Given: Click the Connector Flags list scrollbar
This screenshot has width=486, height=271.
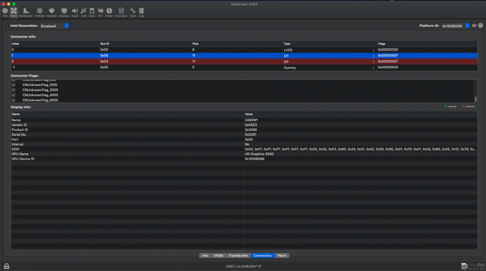Looking at the screenshot, I should 475,99.
